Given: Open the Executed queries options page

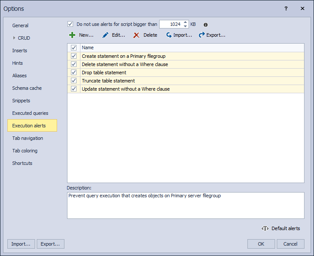Looking at the screenshot, I should pos(30,113).
